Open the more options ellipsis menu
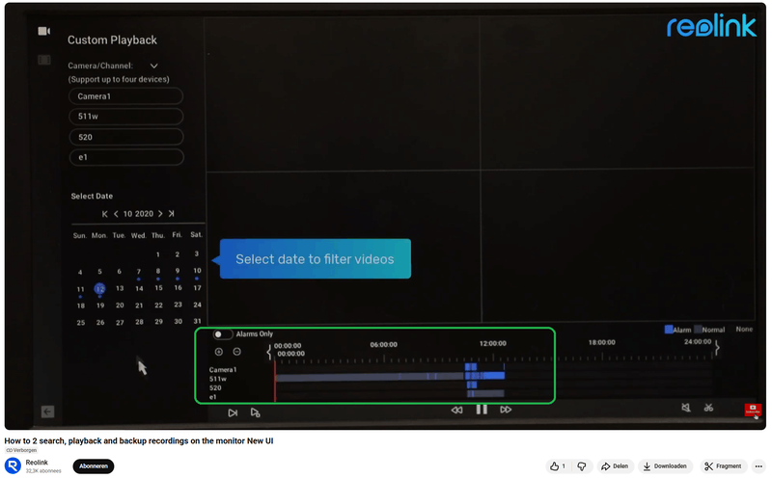Image resolution: width=772 pixels, height=478 pixels. coord(758,466)
